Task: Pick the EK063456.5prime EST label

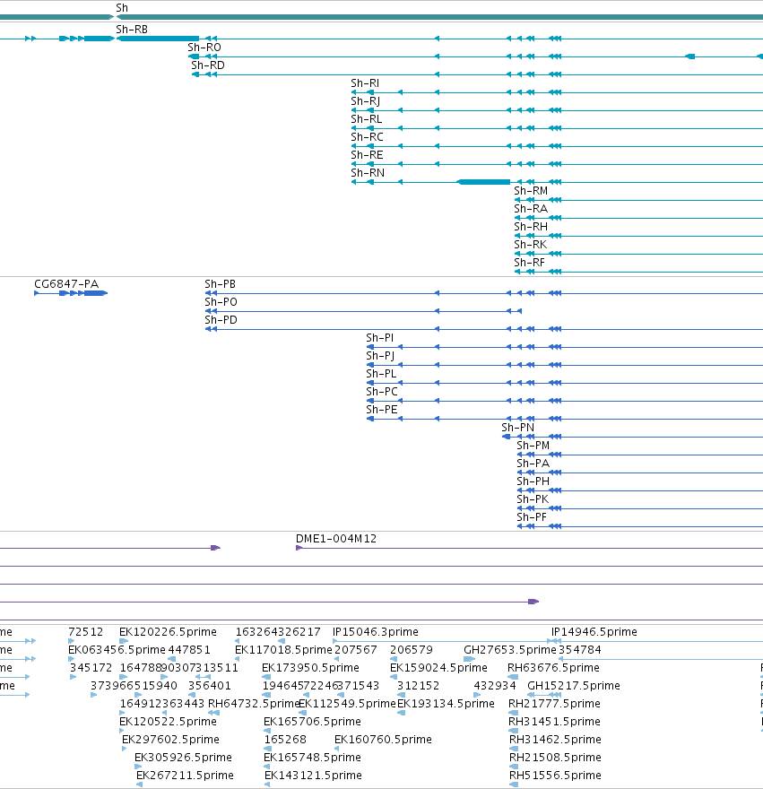Action: click(x=117, y=650)
